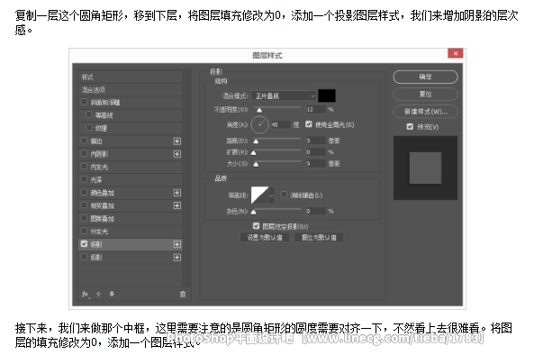
Task: Enable the 描边 checkbox
Action: pyautogui.click(x=84, y=141)
